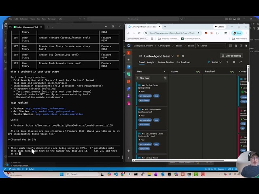Open Overview Brains bookmark

point(191,39)
